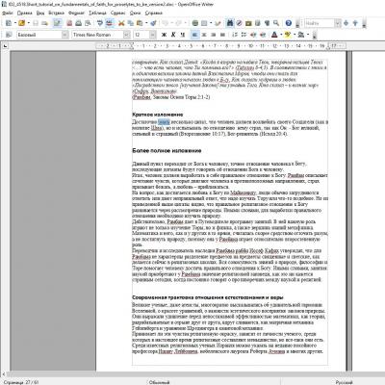Click the Print document icon
This screenshot has width=385, height=385.
tap(78, 23)
